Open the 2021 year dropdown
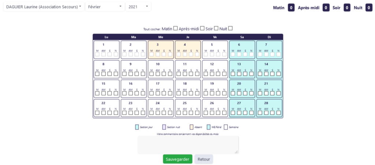375x165 pixels. tap(138, 7)
